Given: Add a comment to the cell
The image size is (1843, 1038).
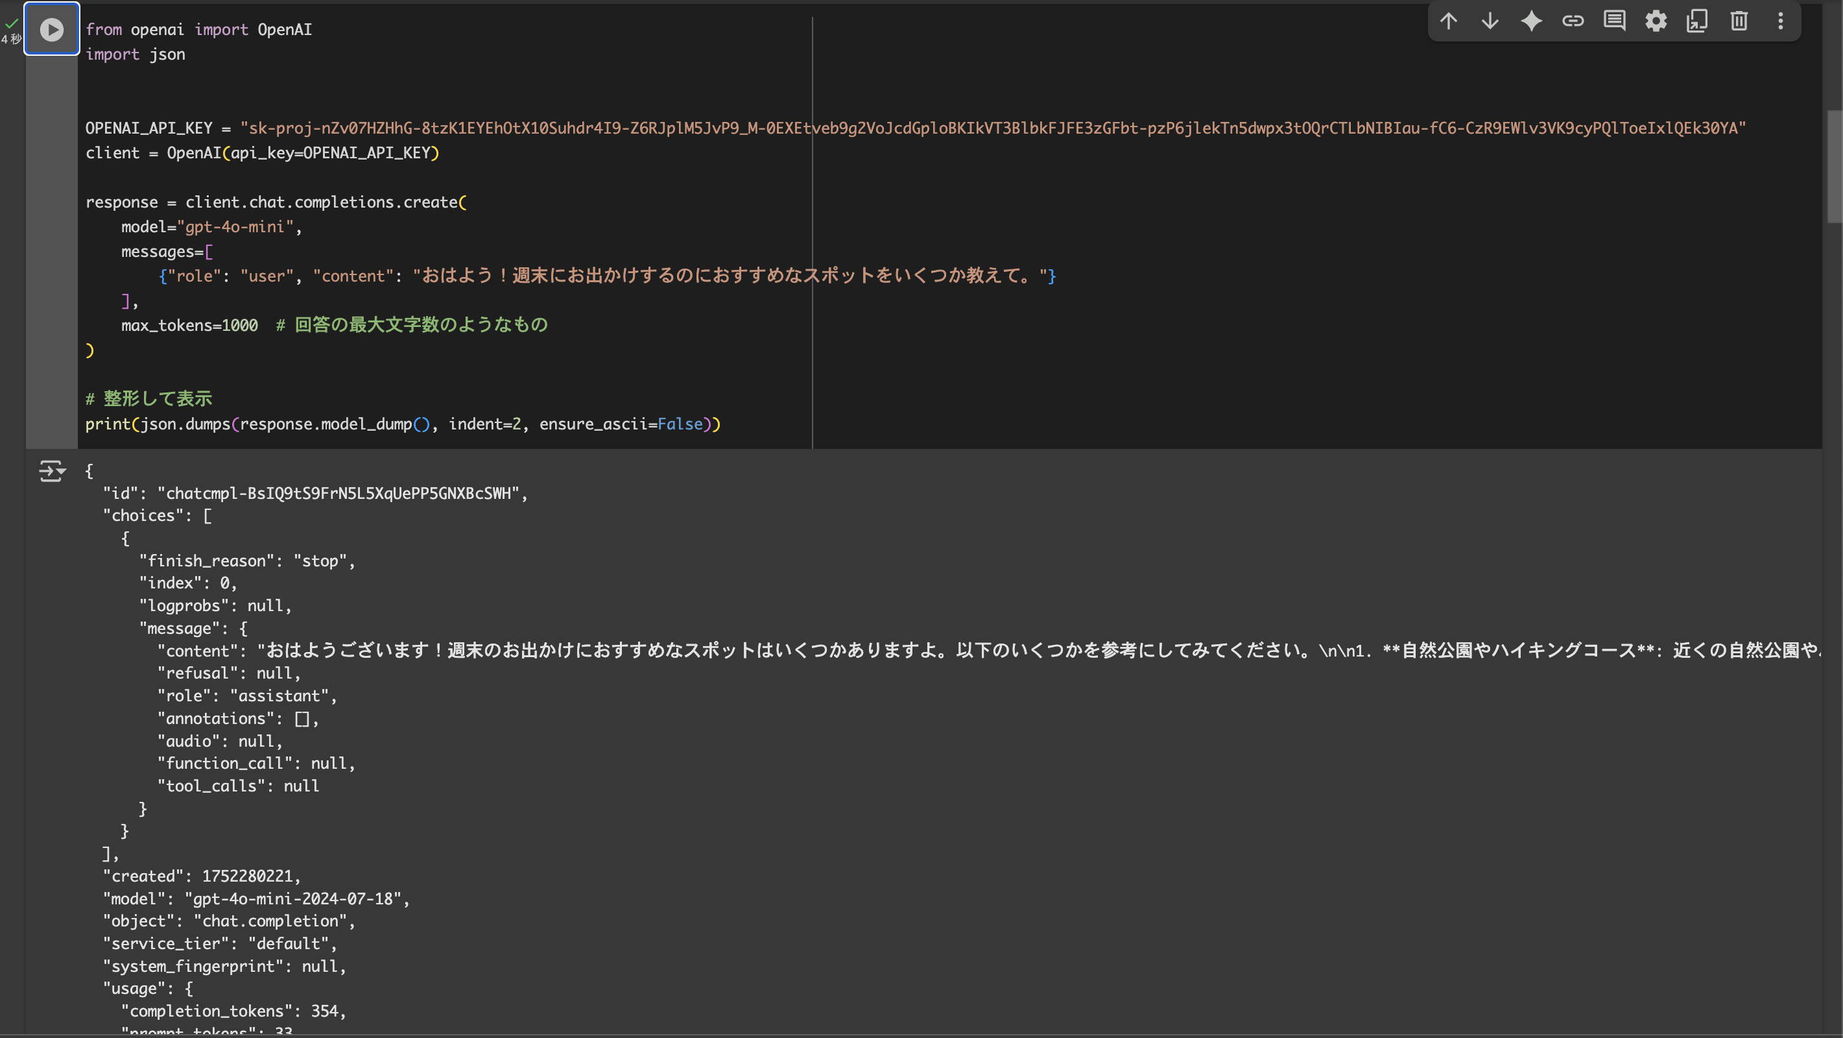Looking at the screenshot, I should coord(1614,21).
